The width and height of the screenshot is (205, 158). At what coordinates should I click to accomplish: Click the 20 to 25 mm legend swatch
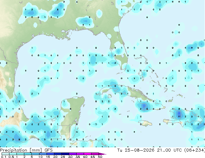[58, 154]
